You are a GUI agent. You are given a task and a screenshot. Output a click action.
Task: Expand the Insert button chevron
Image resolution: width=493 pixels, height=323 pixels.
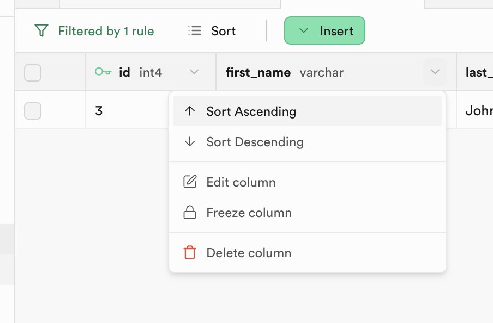pos(303,31)
